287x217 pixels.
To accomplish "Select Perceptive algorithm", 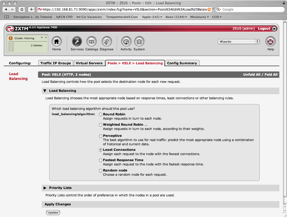I will (x=101, y=136).
